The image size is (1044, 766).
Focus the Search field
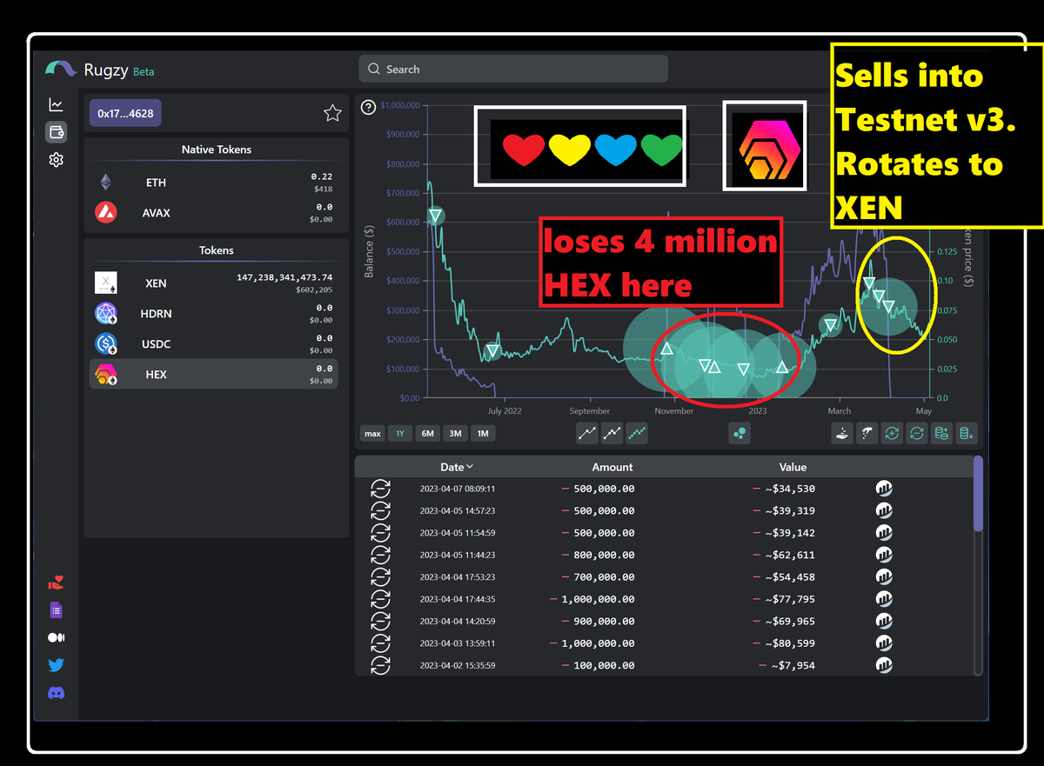[513, 69]
